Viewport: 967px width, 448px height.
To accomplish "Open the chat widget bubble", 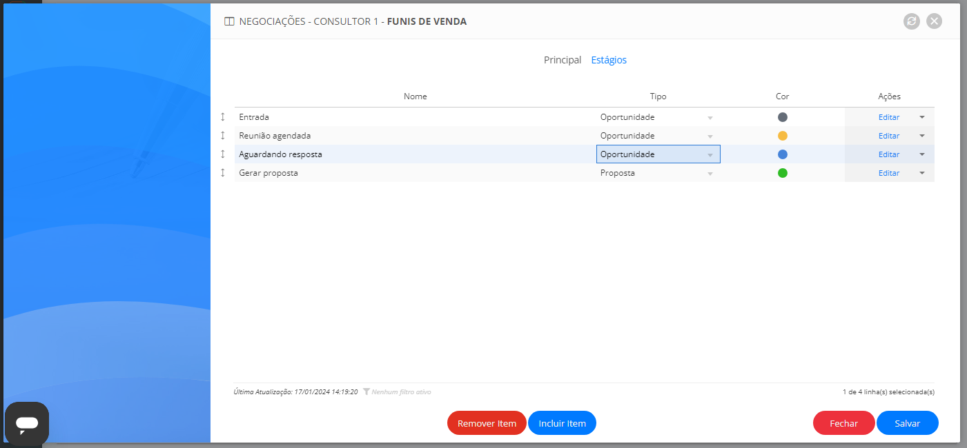I will tap(26, 423).
